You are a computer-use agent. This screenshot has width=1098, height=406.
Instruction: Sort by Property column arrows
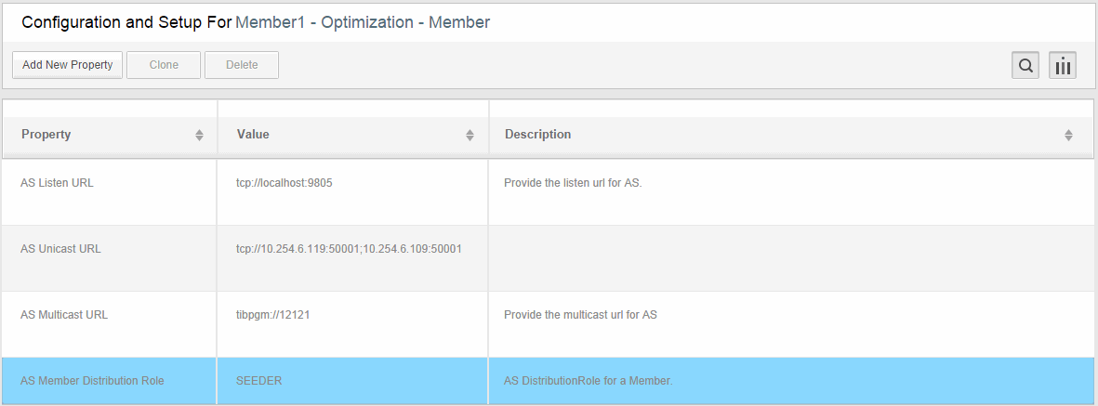point(200,135)
